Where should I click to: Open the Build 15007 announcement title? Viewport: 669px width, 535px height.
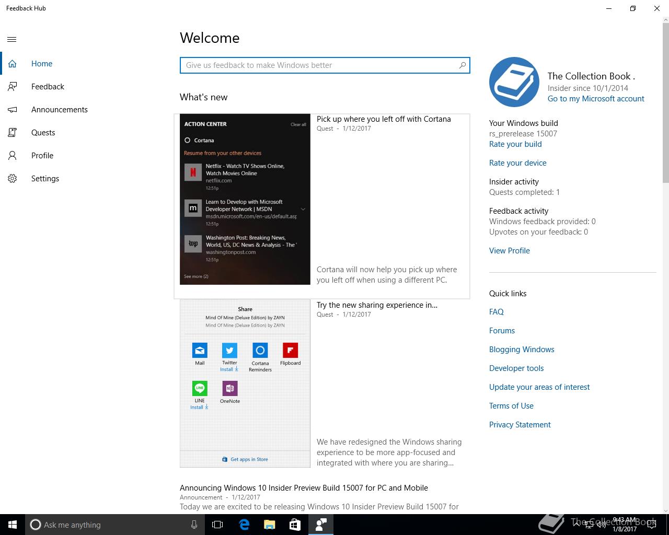(x=304, y=488)
